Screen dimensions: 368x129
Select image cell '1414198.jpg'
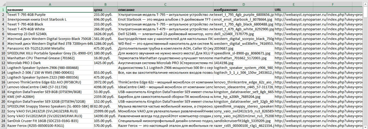[244, 63]
